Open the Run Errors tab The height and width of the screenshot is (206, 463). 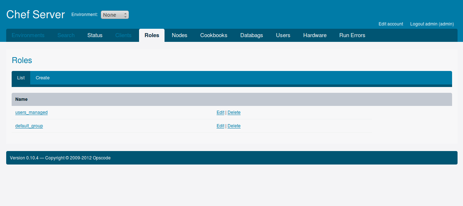tap(352, 35)
